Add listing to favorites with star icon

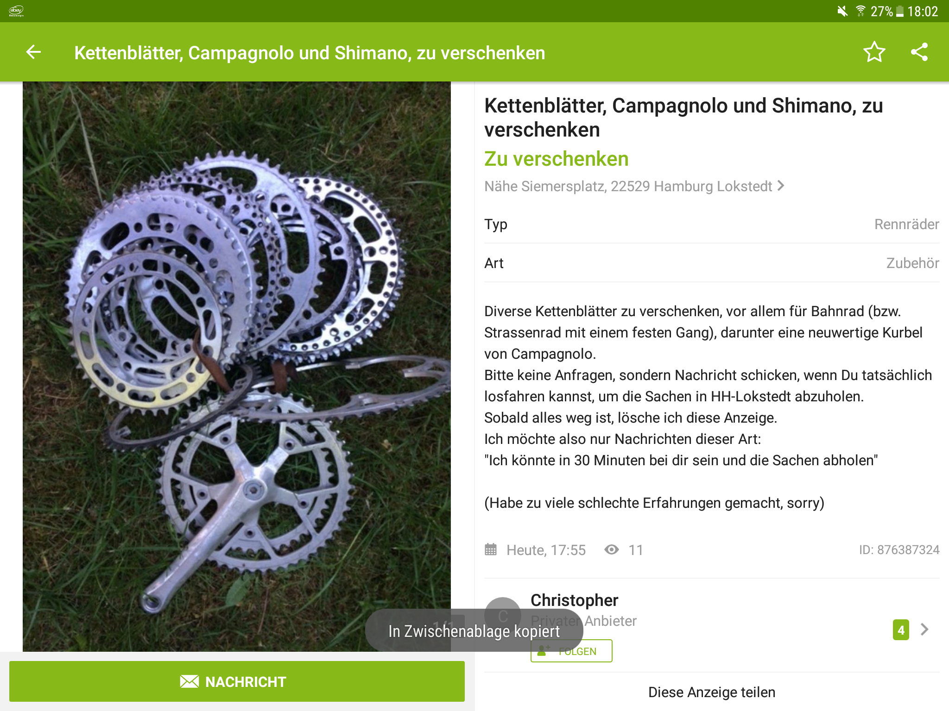(874, 52)
